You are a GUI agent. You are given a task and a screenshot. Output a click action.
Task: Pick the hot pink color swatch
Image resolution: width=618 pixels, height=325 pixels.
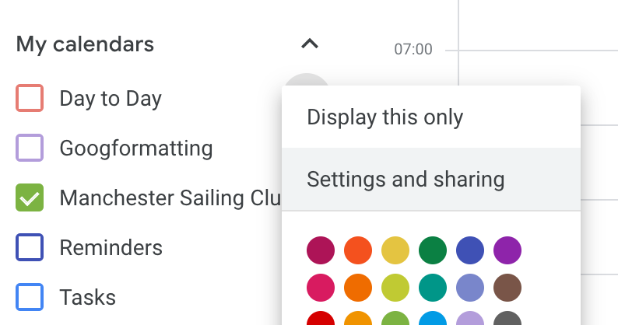click(321, 288)
